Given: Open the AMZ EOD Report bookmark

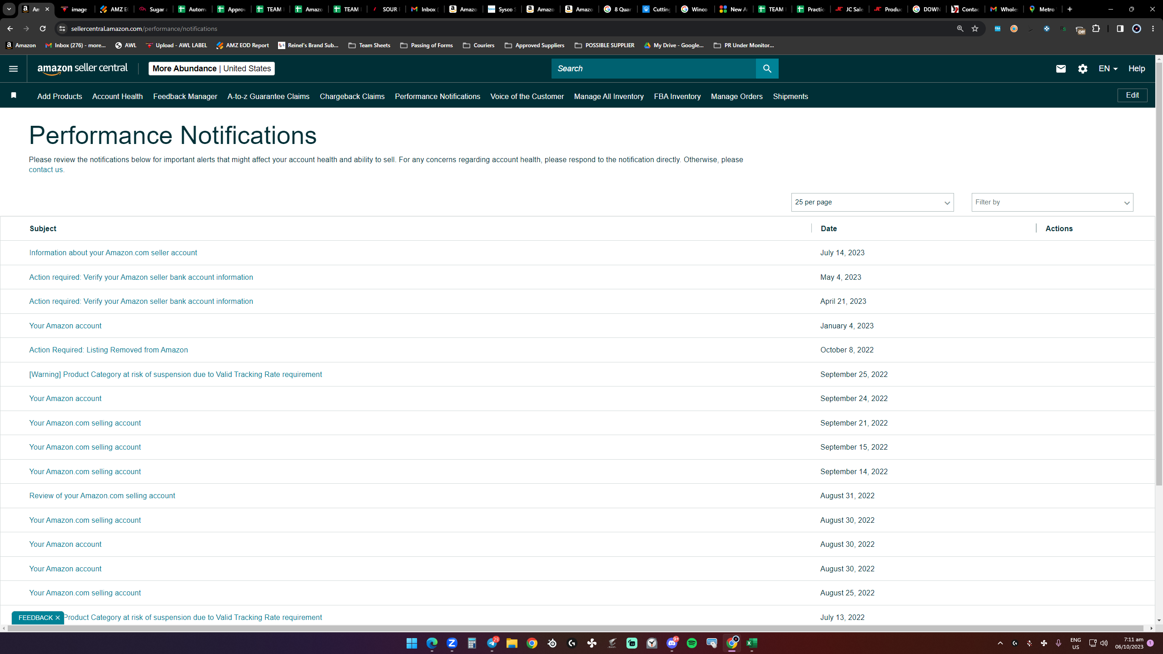Looking at the screenshot, I should click(x=243, y=45).
